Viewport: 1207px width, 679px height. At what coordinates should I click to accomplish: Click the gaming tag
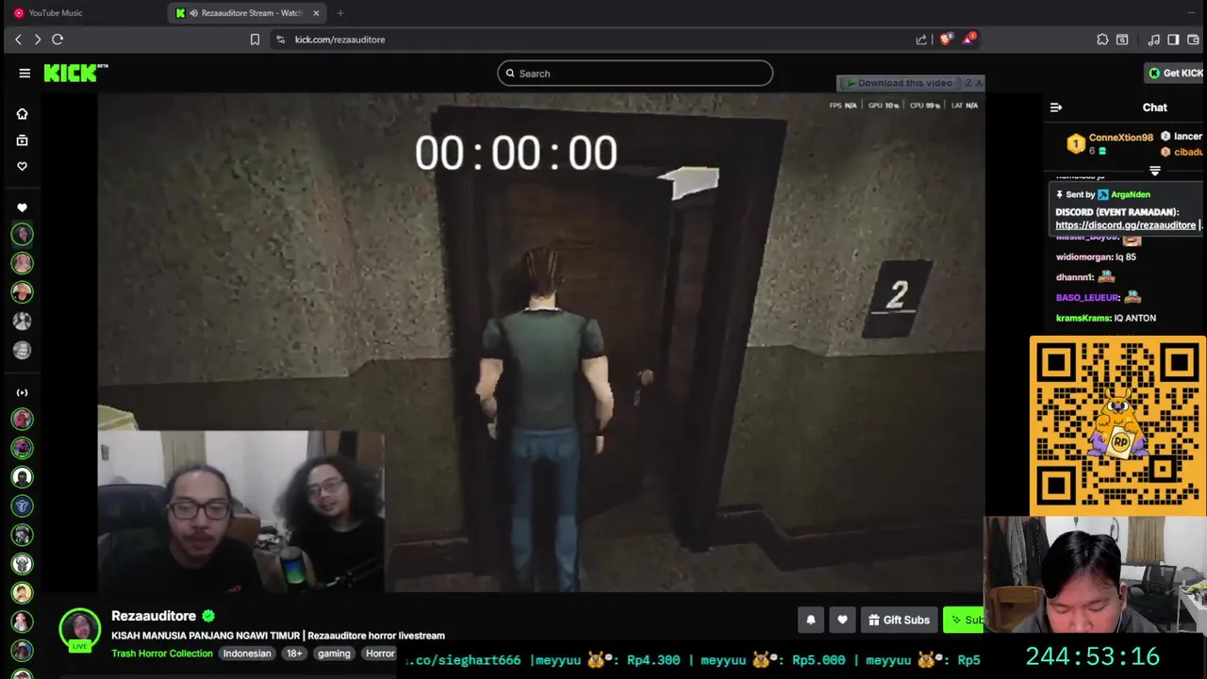click(334, 654)
